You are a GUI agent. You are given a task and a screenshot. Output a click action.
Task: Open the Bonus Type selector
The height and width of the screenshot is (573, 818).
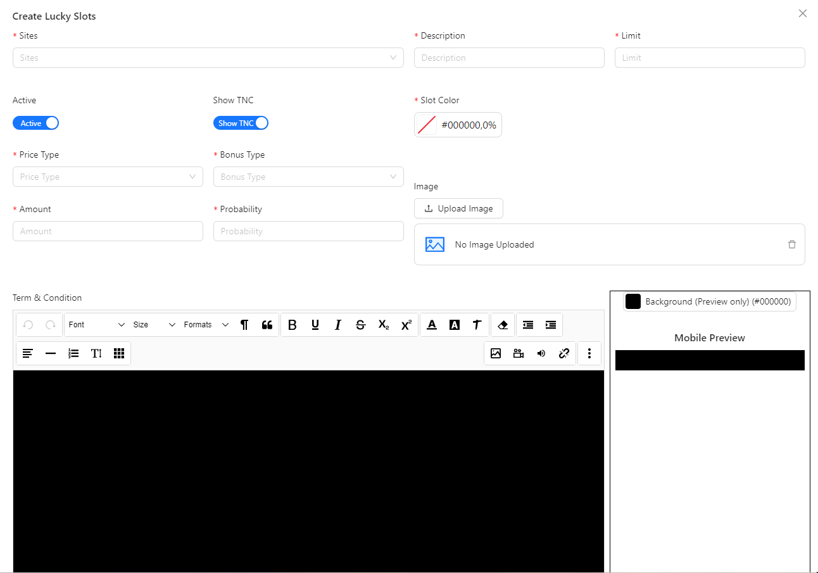(x=308, y=176)
